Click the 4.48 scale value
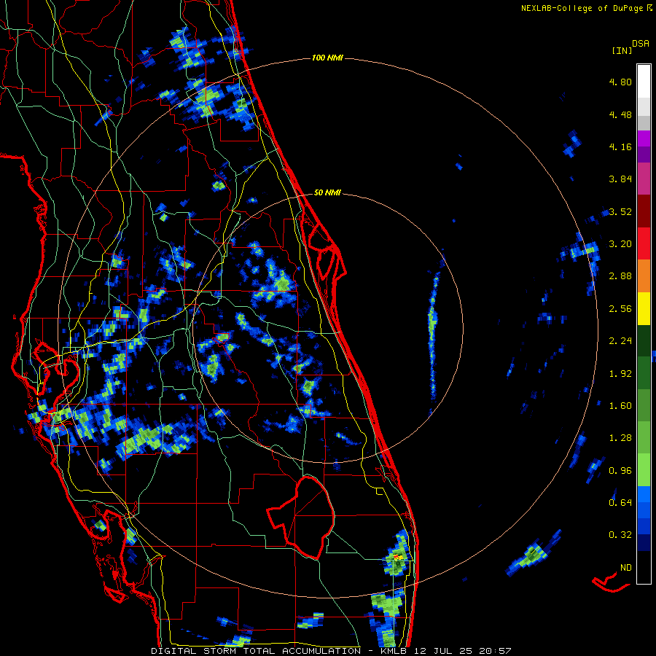Viewport: 656px width, 656px height. pos(620,114)
